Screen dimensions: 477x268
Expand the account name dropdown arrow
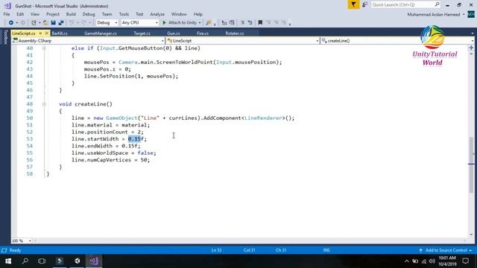464,15
